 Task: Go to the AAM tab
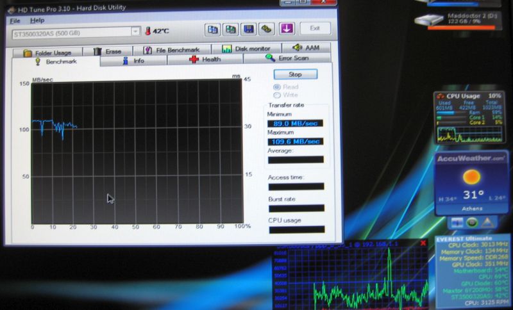coord(306,47)
